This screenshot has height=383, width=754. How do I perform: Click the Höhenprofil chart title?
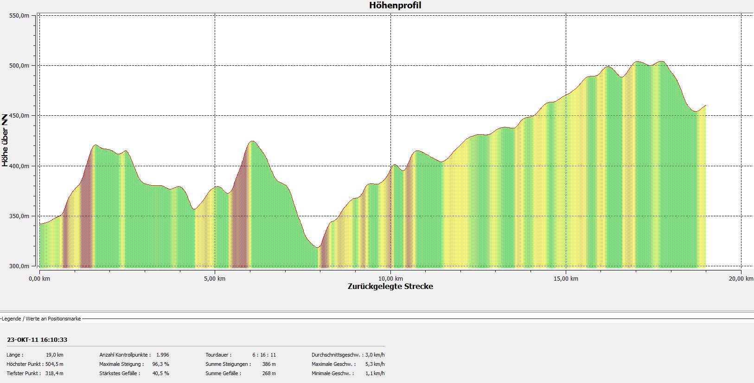[395, 6]
